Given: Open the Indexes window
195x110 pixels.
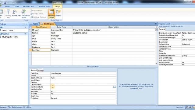Looking at the screenshot, I should (x=58, y=13).
